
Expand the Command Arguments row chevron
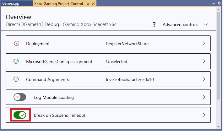204,79
